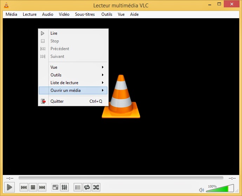Expand Vue submenu in context menu
This screenshot has width=242, height=196.
(x=73, y=67)
